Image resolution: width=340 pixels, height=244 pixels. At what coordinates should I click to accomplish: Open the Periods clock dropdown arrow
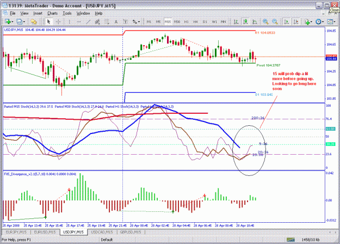(x=323, y=22)
